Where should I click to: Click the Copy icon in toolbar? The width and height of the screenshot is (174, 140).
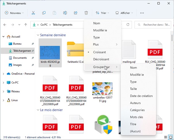point(44,13)
